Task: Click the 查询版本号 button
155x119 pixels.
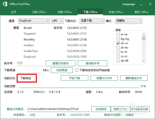Action: click(x=92, y=63)
